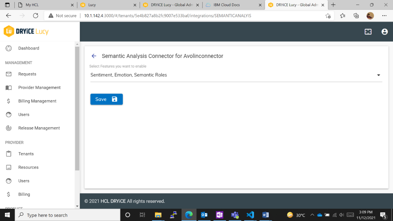
Task: Click the sidebar vertical scrollbar thumb
Action: [77, 109]
